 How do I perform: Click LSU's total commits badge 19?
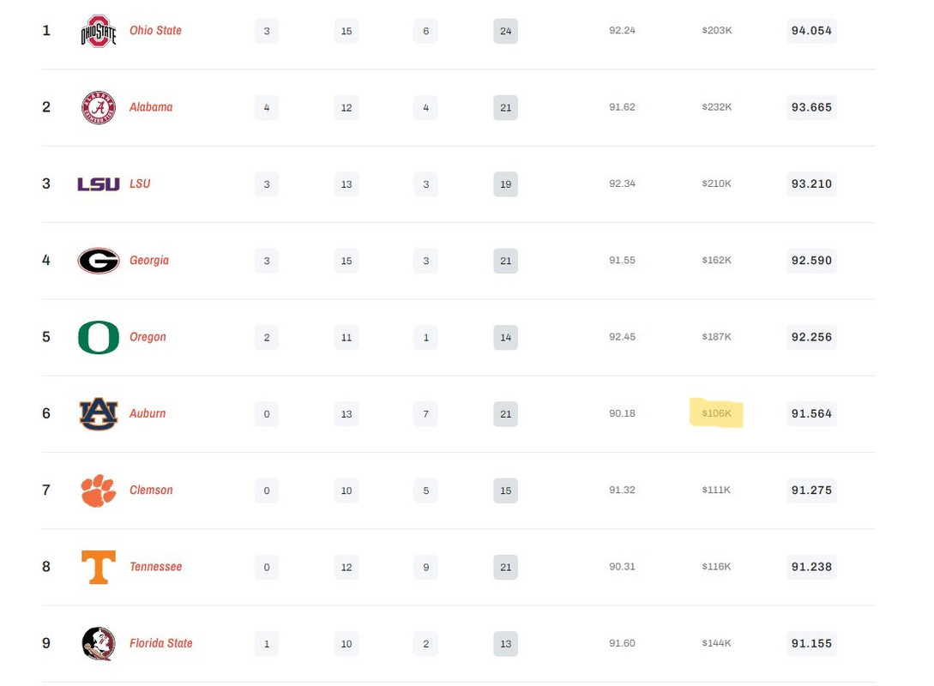[505, 184]
